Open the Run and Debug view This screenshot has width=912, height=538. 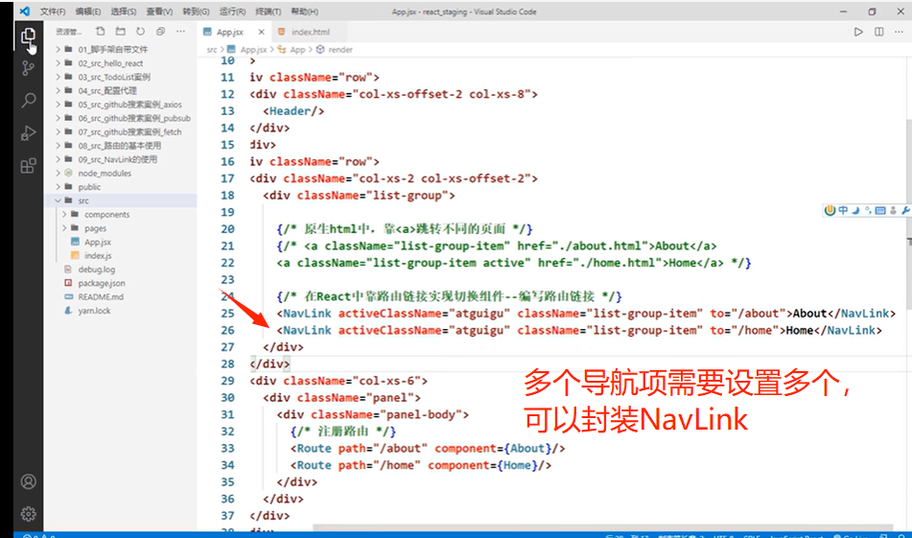coord(28,133)
